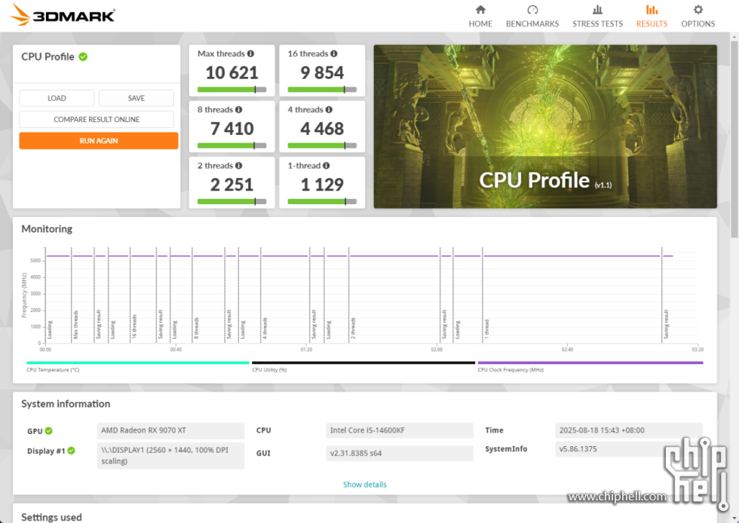Image resolution: width=739 pixels, height=523 pixels.
Task: Click the Settings used heading
Action: click(51, 517)
